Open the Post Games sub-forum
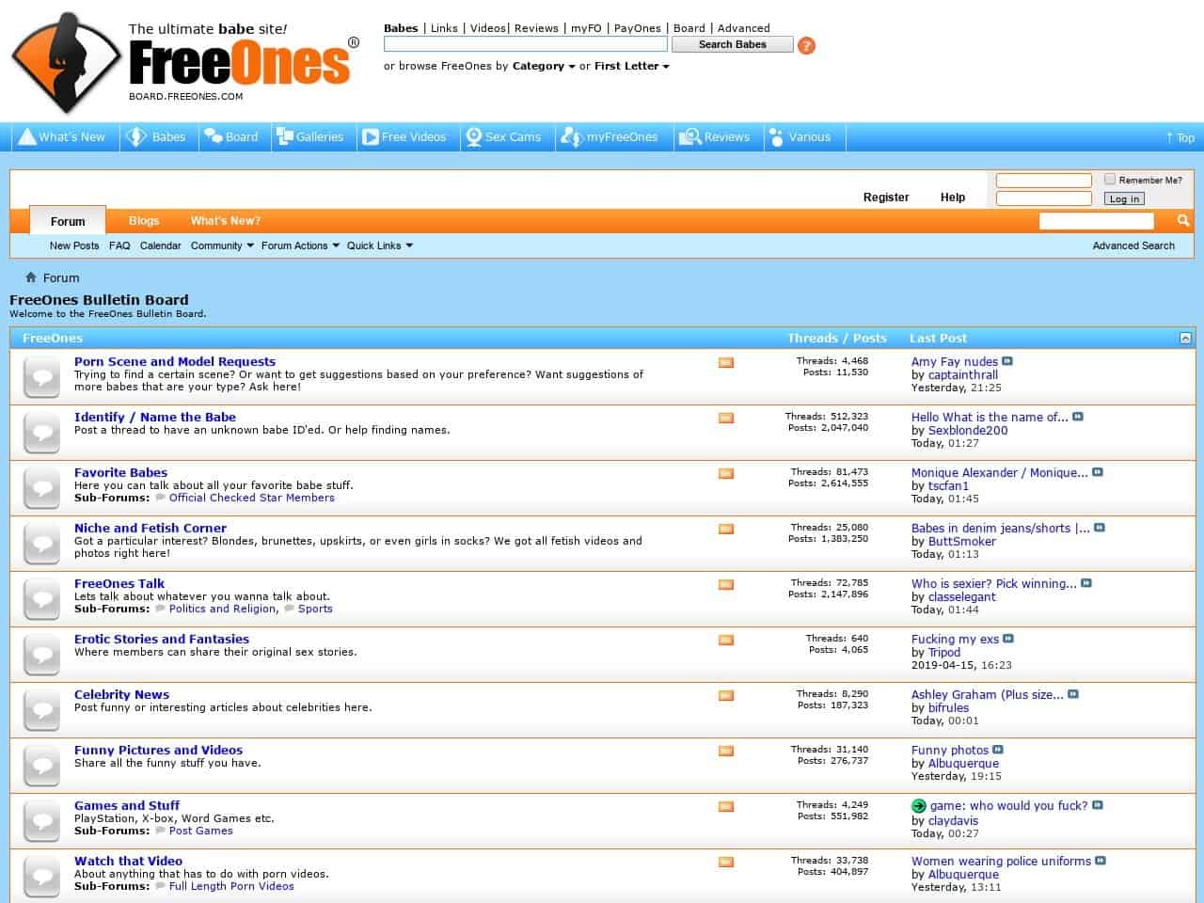The height and width of the screenshot is (903, 1204). coord(201,831)
